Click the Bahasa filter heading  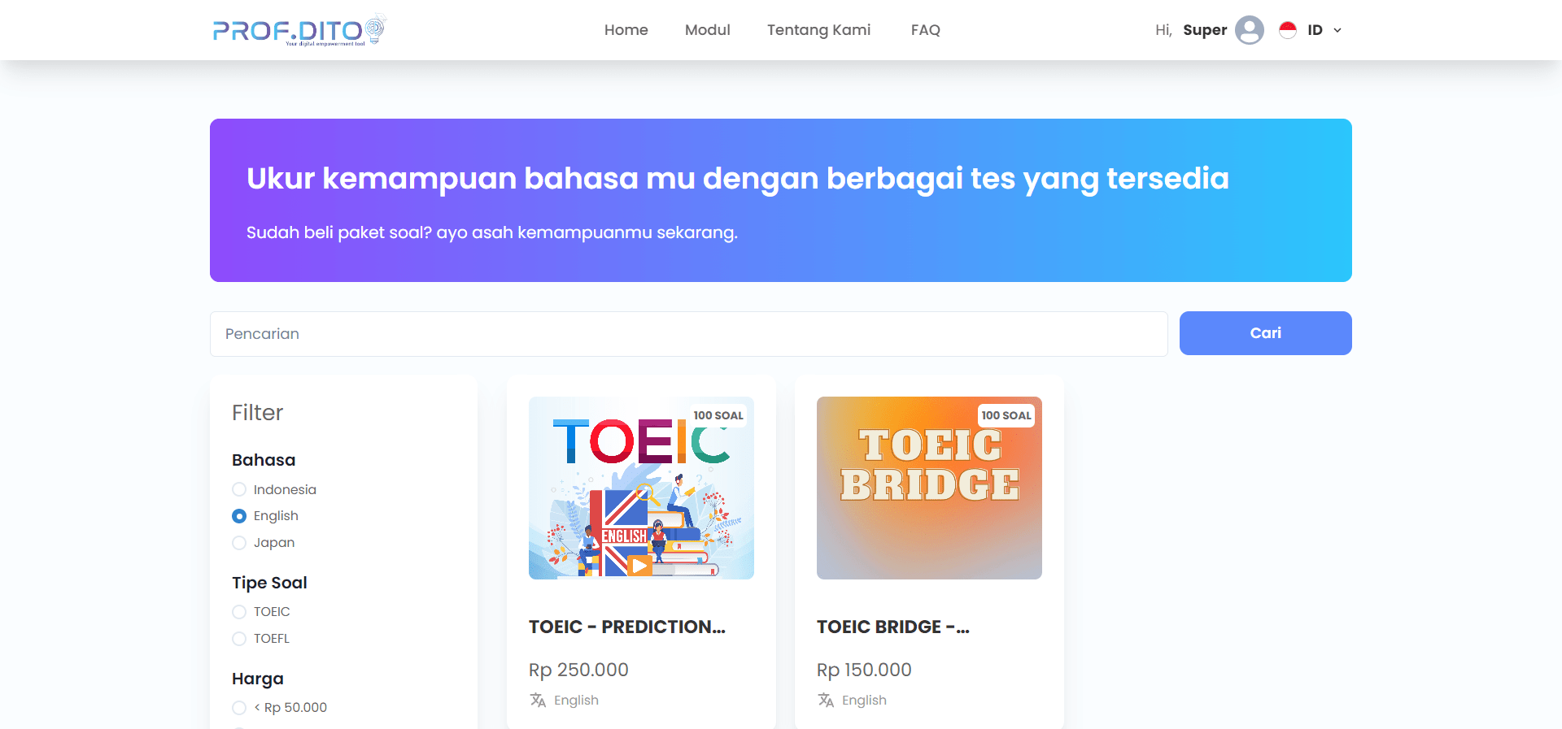tap(264, 460)
